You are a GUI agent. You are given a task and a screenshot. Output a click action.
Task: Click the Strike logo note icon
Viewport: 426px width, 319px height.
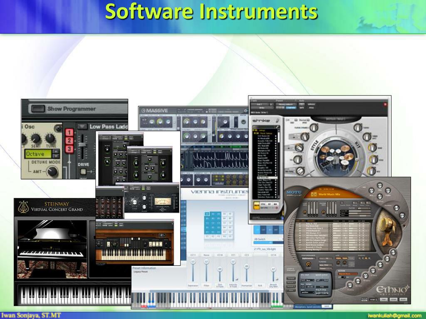277,120
